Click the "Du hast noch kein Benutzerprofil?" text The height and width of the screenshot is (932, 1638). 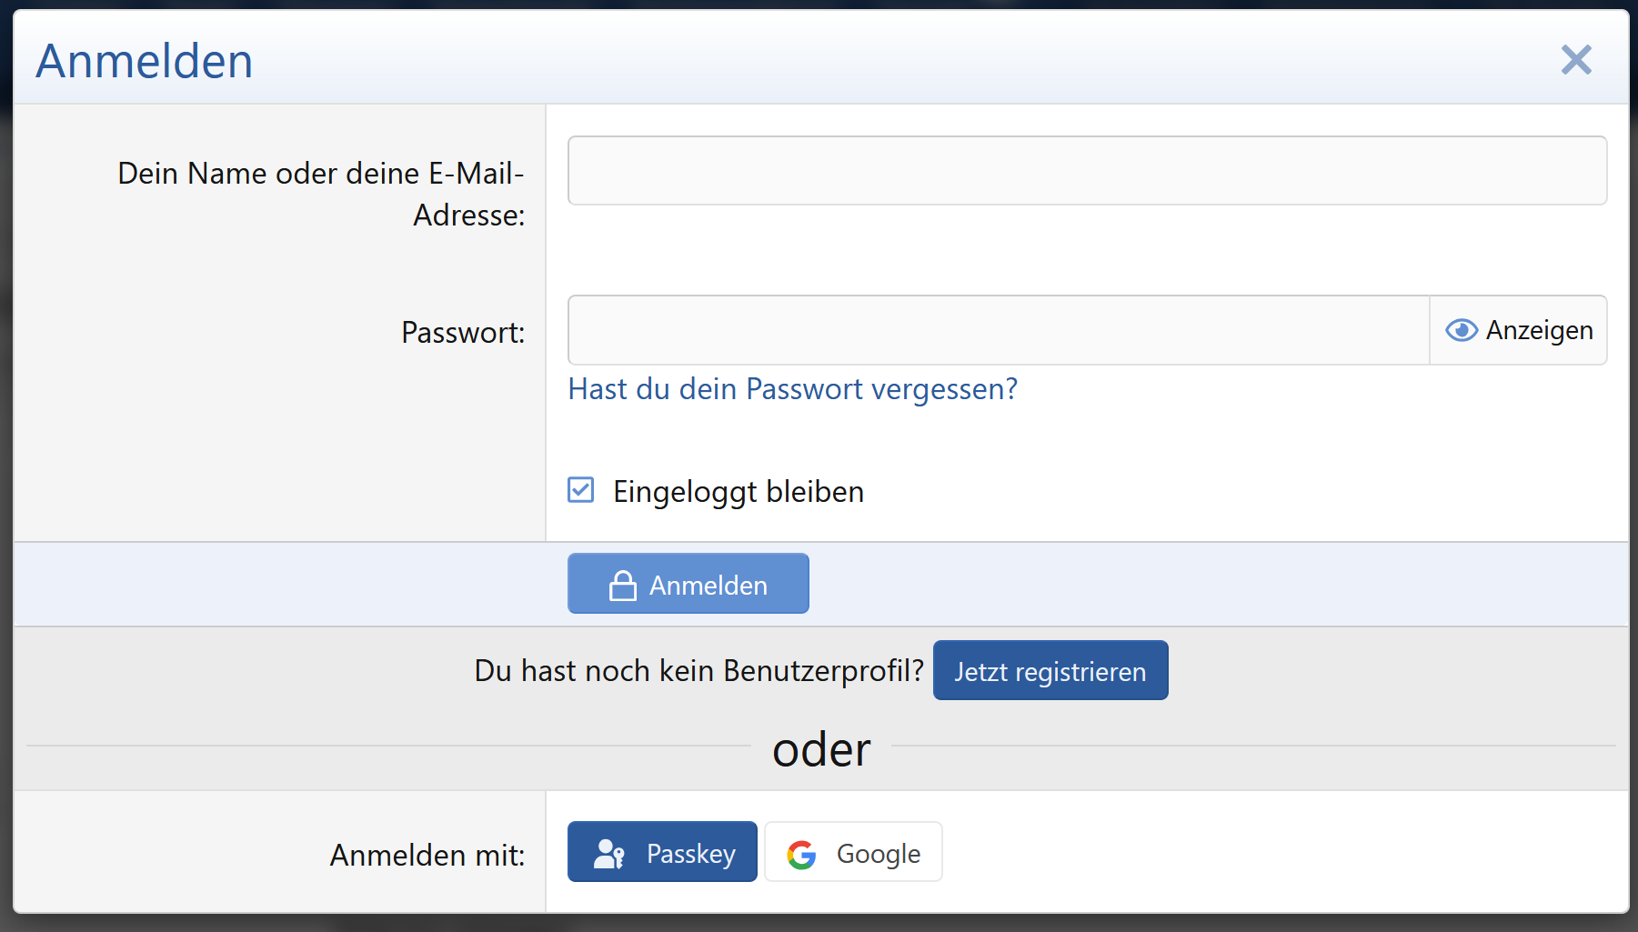[x=698, y=671]
